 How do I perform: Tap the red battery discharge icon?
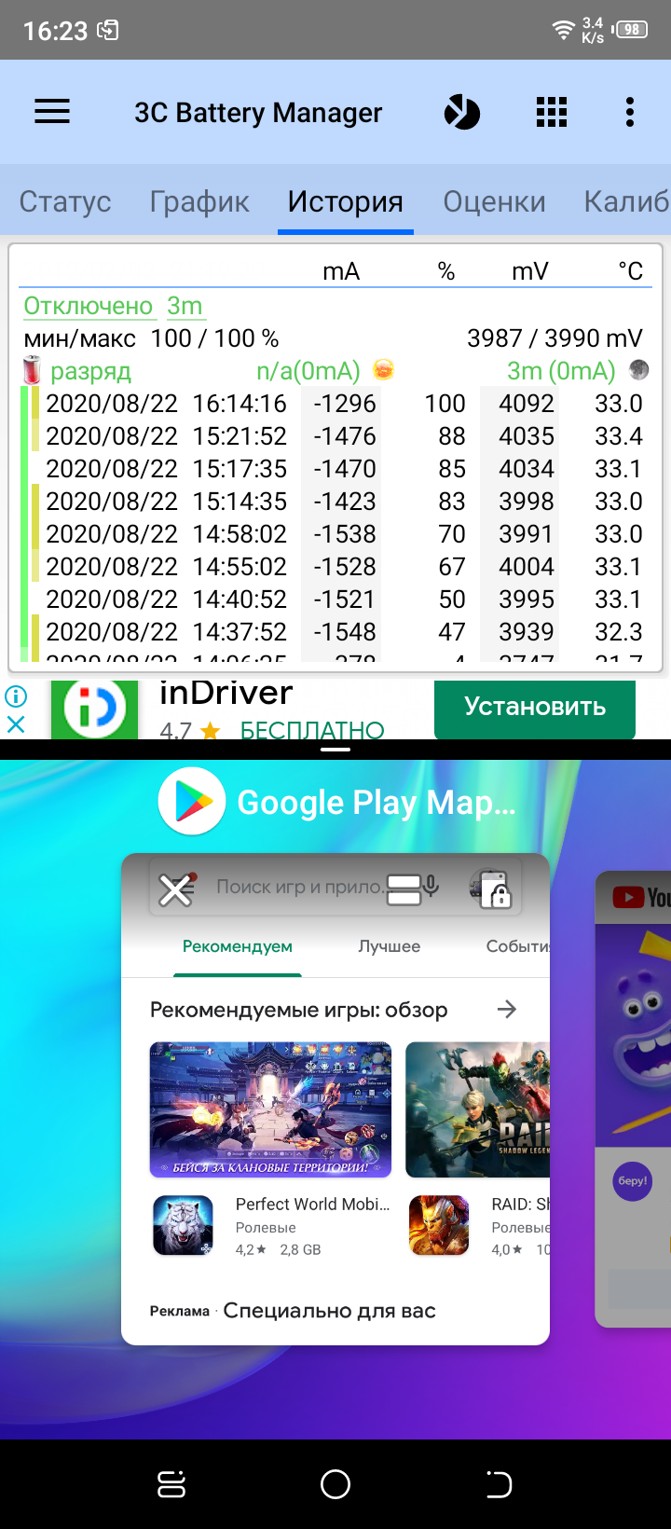(x=33, y=370)
